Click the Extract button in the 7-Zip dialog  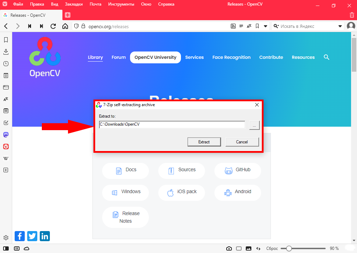click(204, 142)
